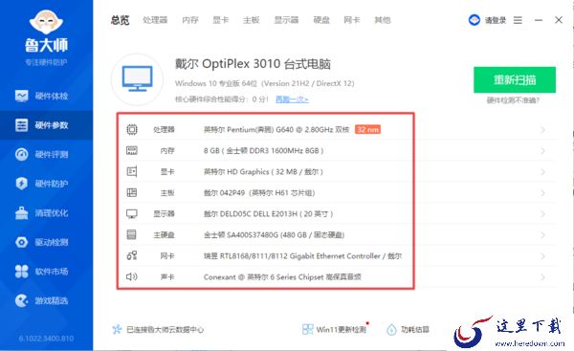Expand the 网卡 row chevron

[x=542, y=256]
